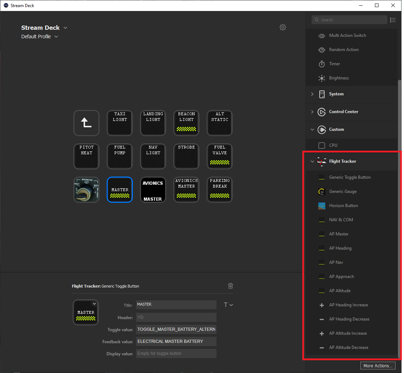
Task: Click the actions list scrollbar
Action: coord(400,219)
